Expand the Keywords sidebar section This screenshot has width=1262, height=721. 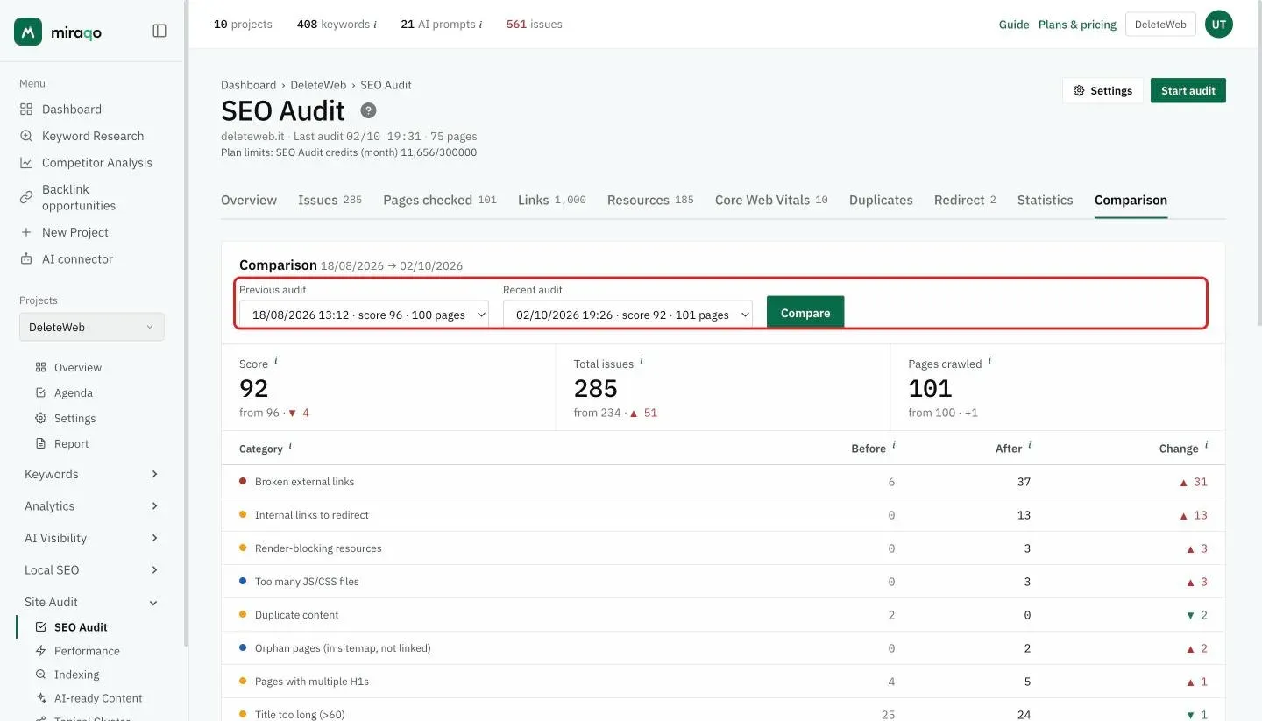(92, 474)
